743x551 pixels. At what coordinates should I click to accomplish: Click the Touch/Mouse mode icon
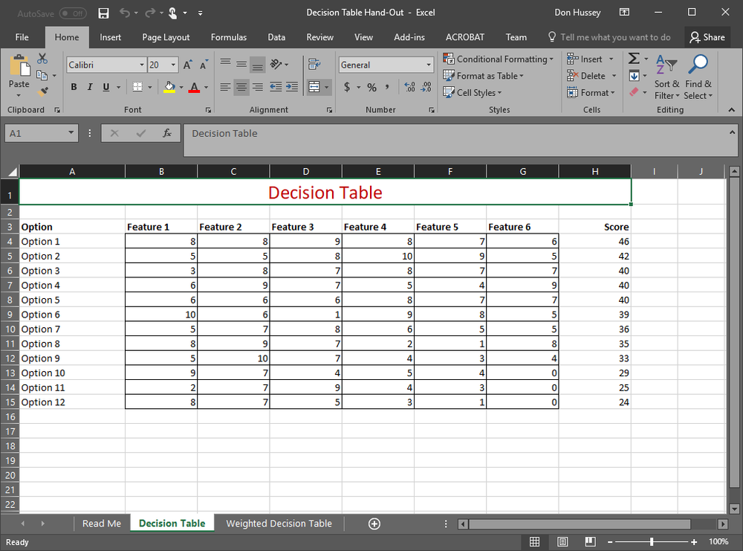coord(173,13)
